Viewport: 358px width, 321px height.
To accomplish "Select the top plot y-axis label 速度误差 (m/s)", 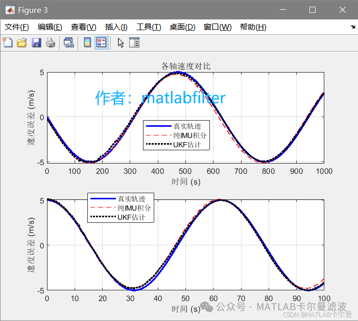I will 31,118.
